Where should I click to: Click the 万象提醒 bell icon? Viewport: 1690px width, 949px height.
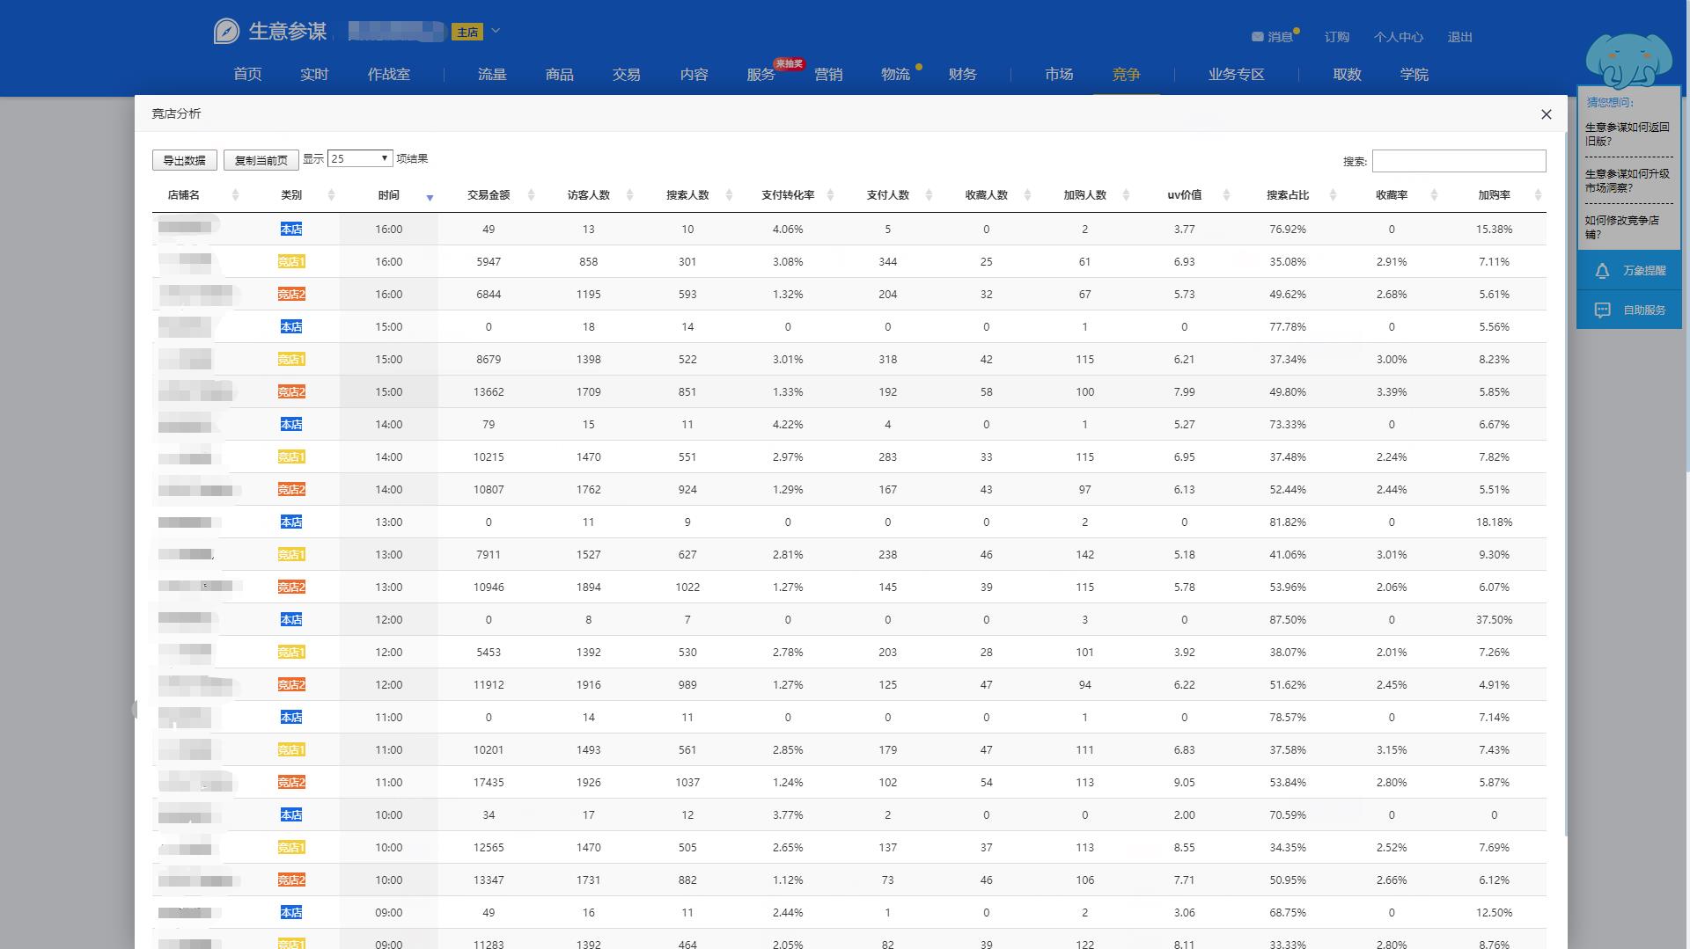(x=1602, y=271)
